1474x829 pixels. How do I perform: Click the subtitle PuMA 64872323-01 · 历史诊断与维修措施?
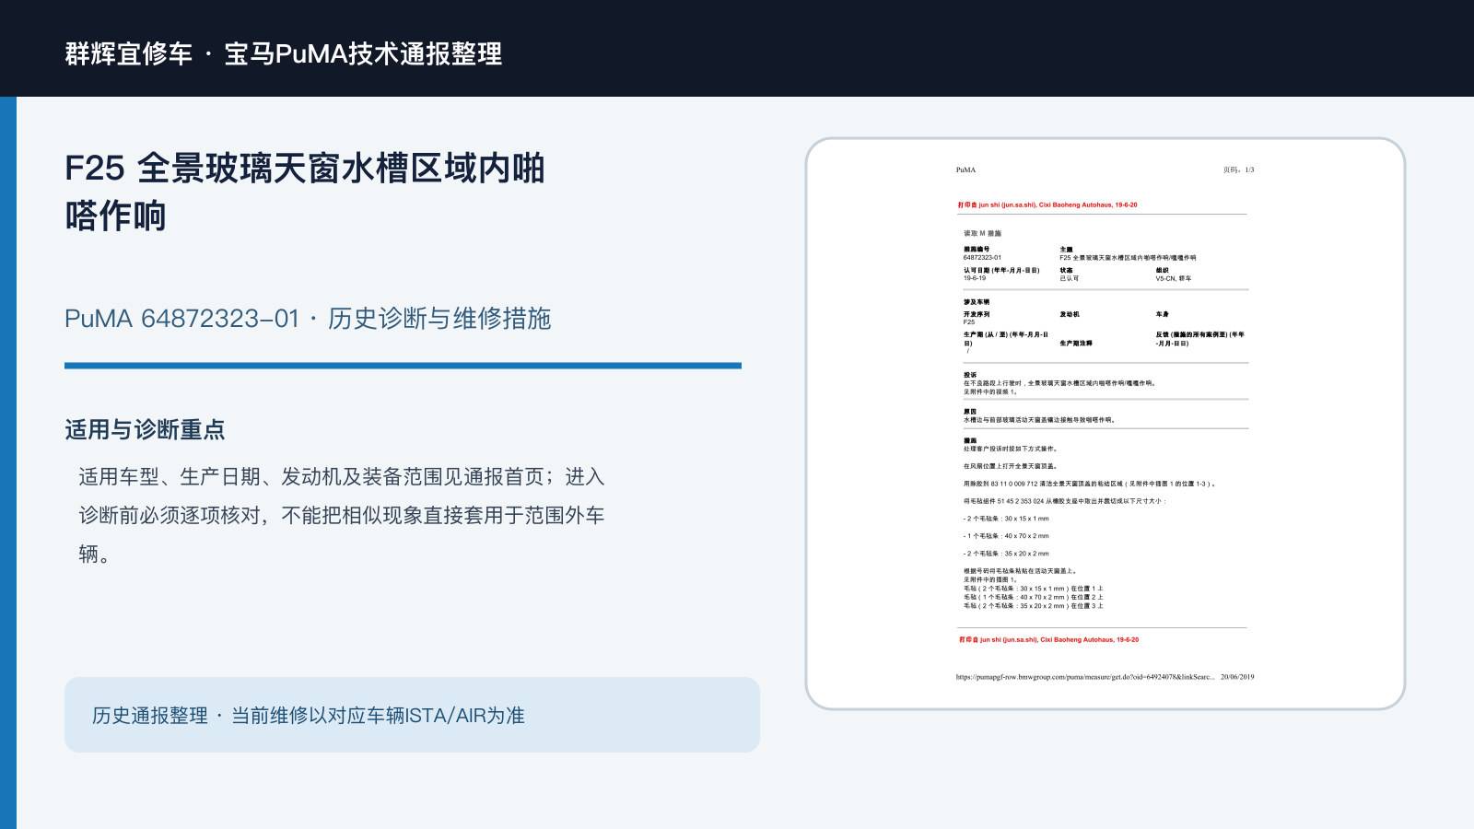(x=308, y=319)
